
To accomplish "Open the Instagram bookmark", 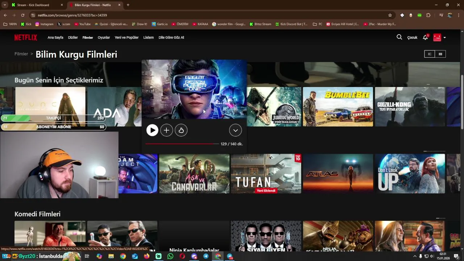I will (44, 24).
